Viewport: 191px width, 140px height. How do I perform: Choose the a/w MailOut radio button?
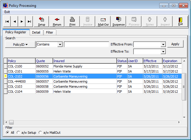click(x=40, y=133)
